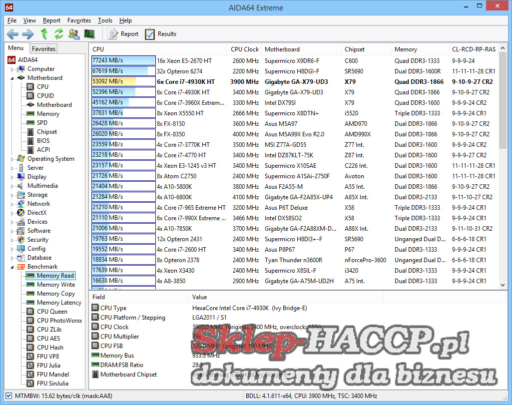Click the BIOS chip icon
512x405 pixels.
[x=30, y=141]
